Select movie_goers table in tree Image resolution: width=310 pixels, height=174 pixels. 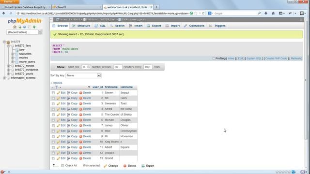click(27, 62)
